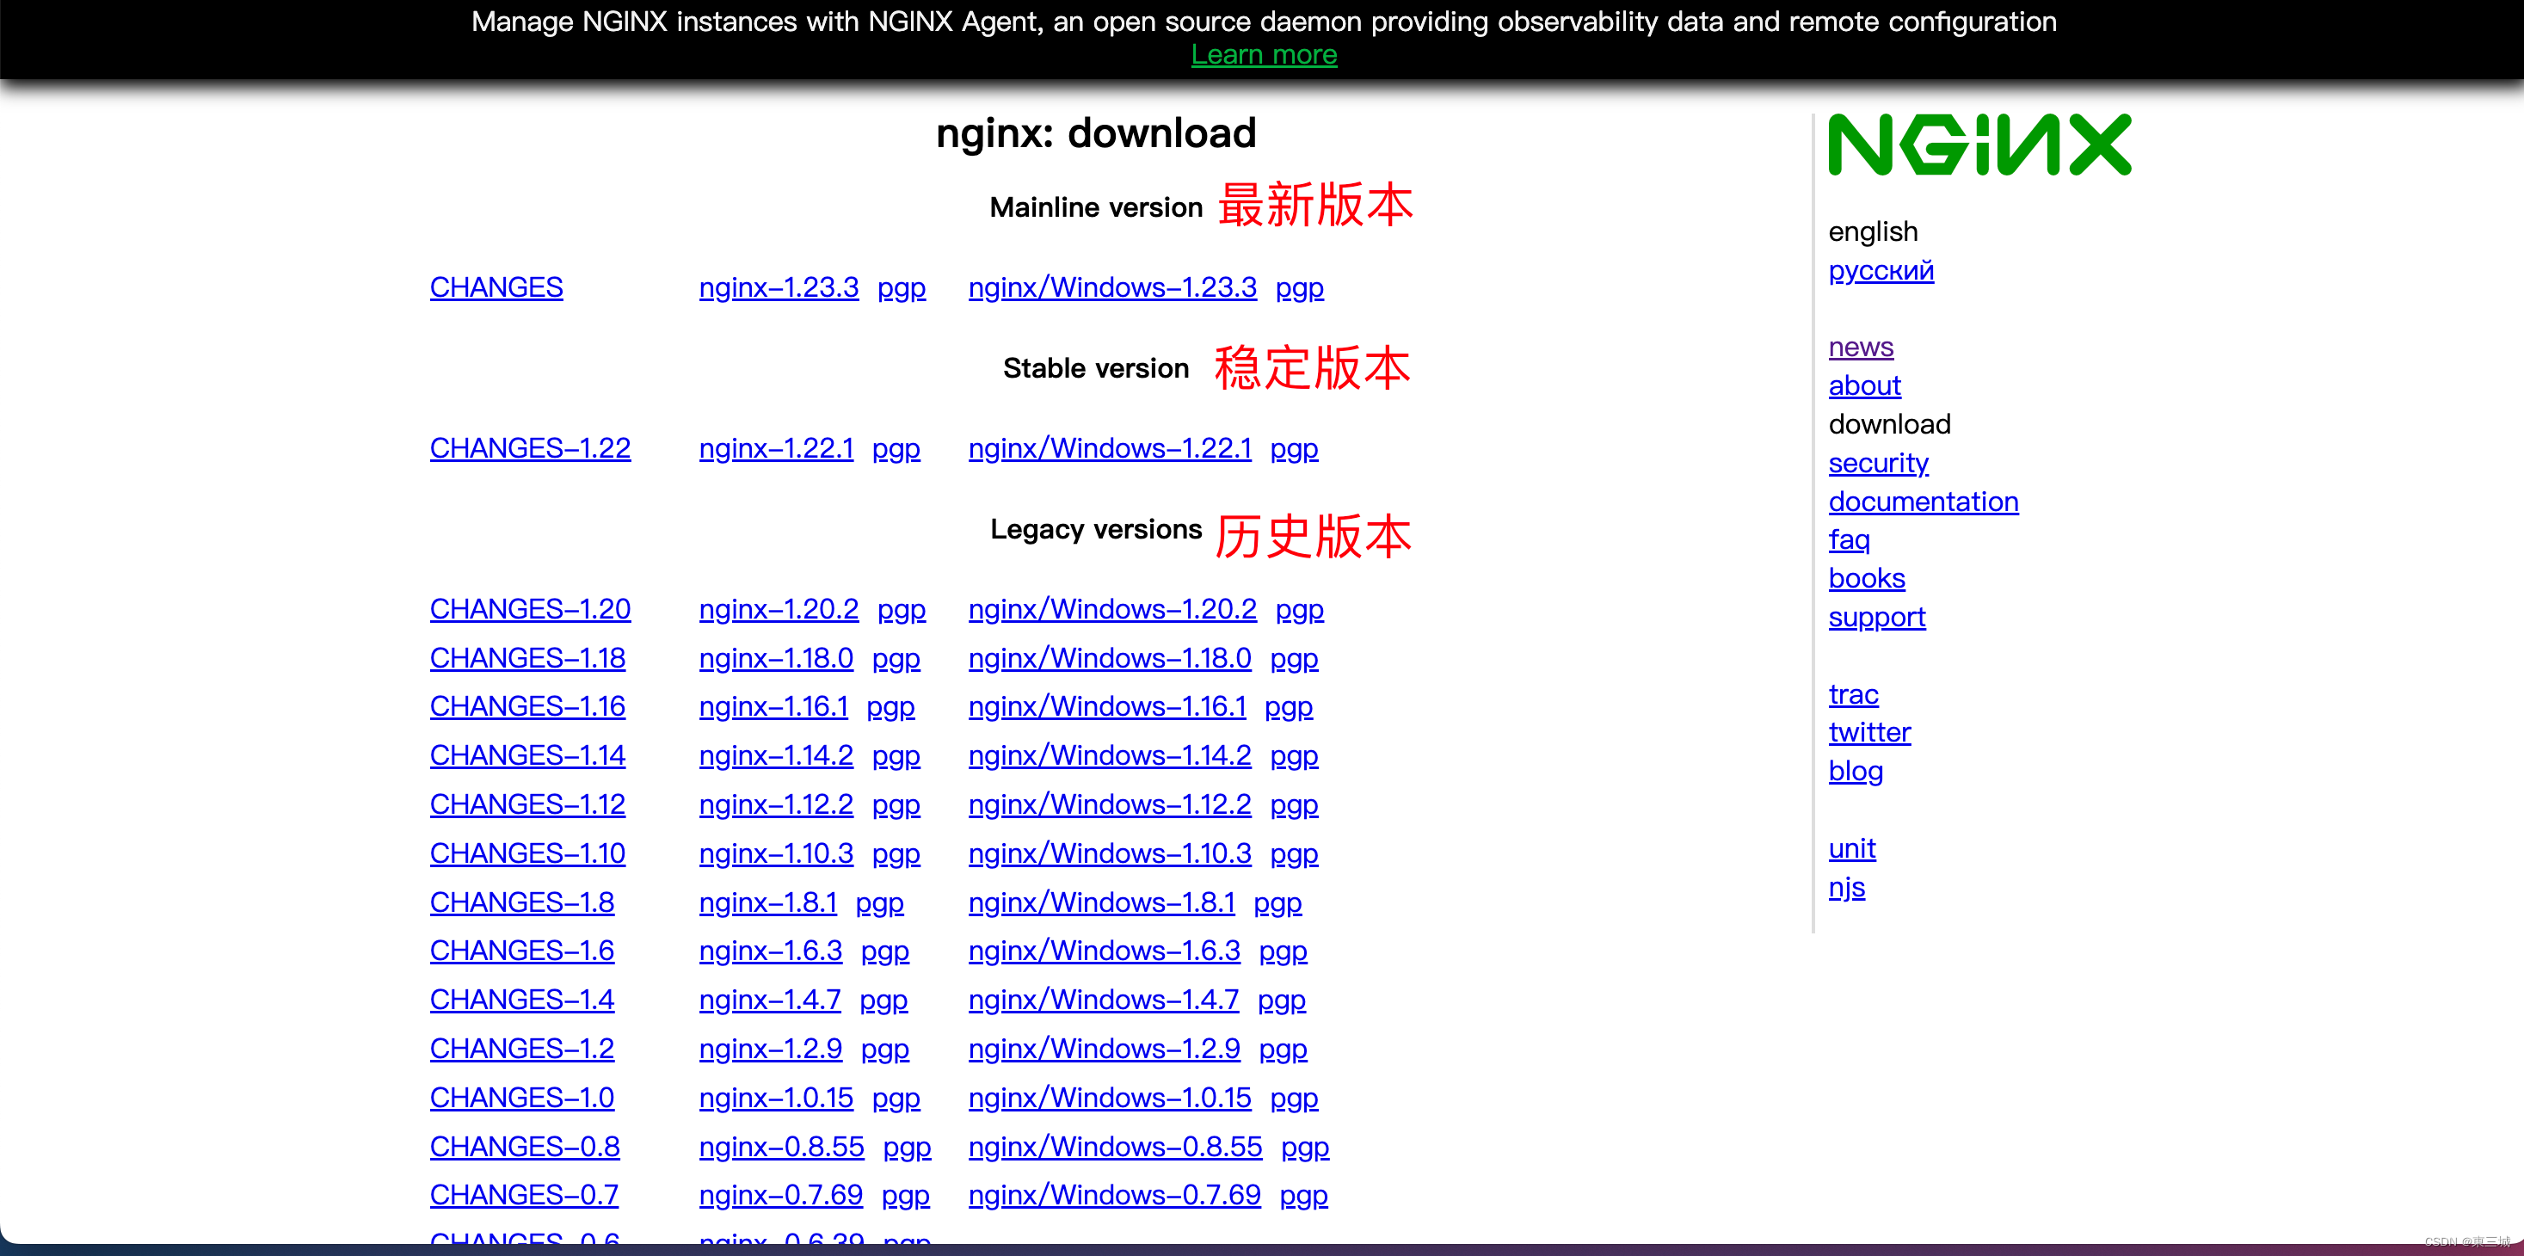
Task: Open CHANGES-1.6 link
Action: [521, 950]
